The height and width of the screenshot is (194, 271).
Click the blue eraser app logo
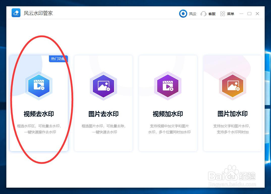pyautogui.click(x=16, y=13)
